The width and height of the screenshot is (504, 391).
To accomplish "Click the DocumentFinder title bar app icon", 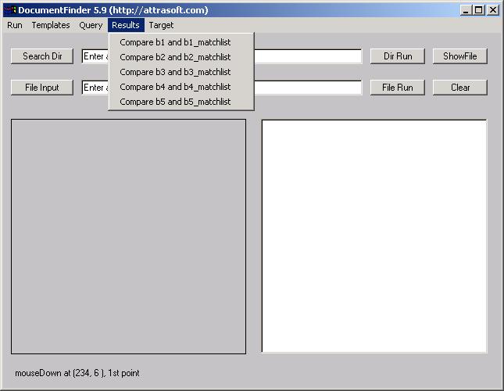I will tap(10, 10).
